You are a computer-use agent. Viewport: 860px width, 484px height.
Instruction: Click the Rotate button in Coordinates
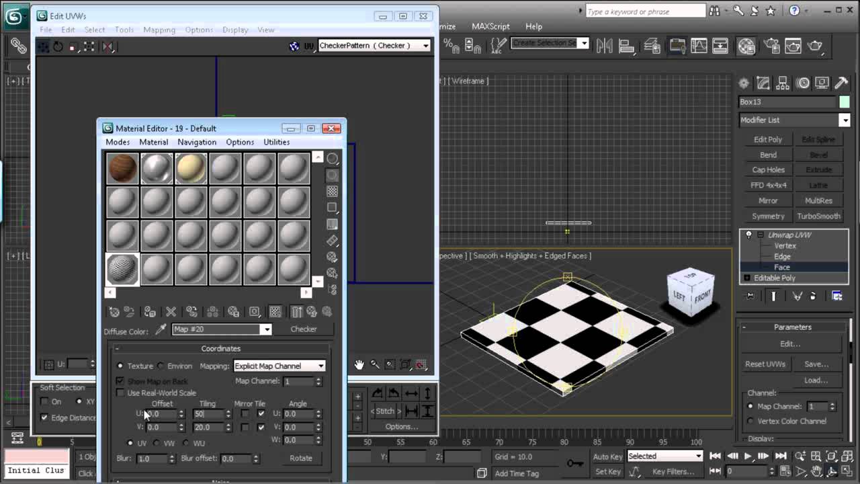(x=301, y=458)
